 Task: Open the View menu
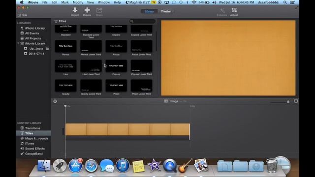[91, 2]
